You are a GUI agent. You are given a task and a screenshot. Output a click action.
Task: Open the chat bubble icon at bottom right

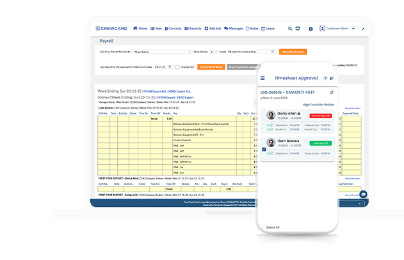363,194
